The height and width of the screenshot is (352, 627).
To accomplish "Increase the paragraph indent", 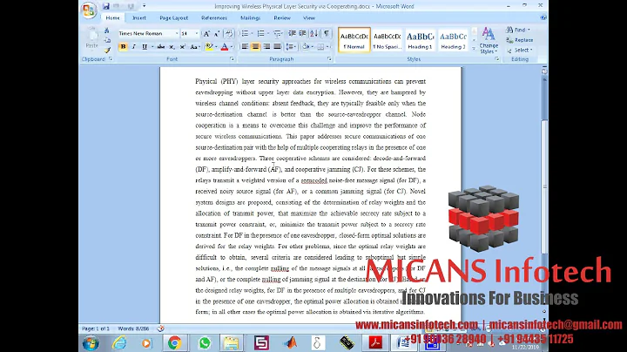I will [303, 34].
